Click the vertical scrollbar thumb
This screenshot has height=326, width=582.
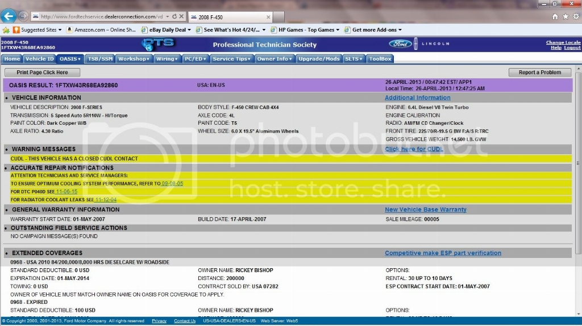point(578,163)
